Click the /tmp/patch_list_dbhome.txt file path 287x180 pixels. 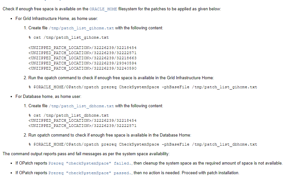click(81, 106)
